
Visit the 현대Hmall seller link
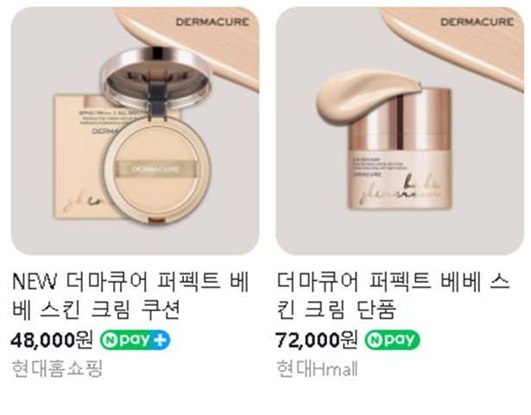tap(317, 368)
